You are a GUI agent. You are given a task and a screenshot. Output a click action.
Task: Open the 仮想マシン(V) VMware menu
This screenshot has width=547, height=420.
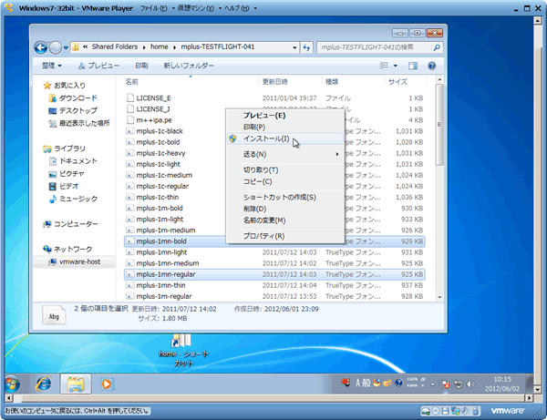tap(198, 8)
